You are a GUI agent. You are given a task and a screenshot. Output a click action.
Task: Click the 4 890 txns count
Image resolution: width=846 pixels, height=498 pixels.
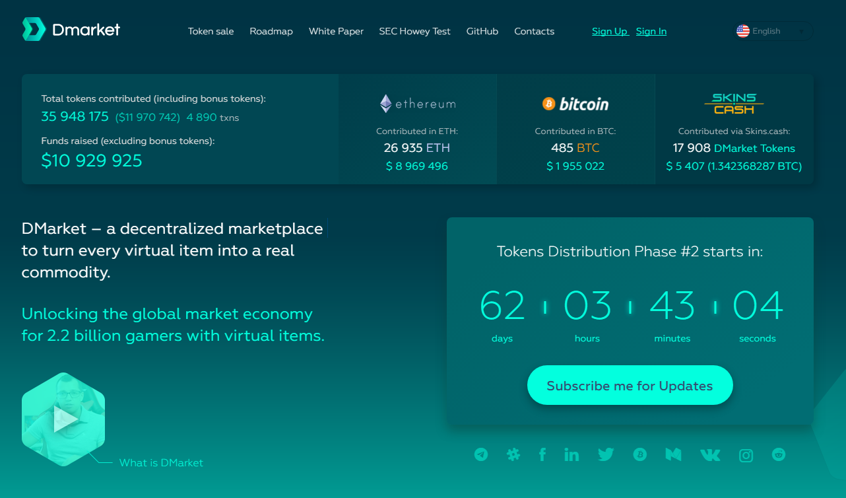pyautogui.click(x=212, y=118)
